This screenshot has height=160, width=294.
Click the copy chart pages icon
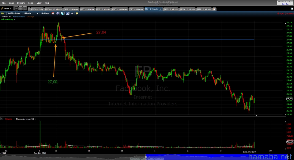click(x=58, y=13)
